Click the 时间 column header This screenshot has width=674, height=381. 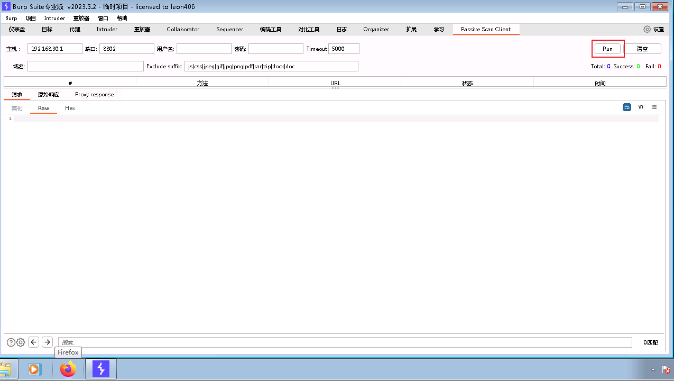600,83
